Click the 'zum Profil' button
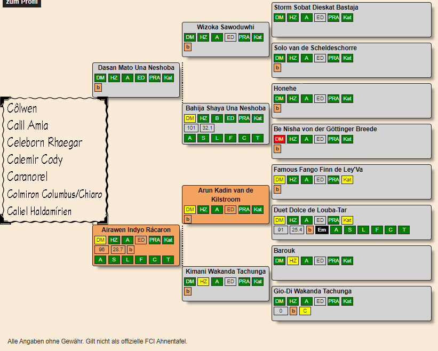Viewport: 438px width, 351px height. [20, 2]
